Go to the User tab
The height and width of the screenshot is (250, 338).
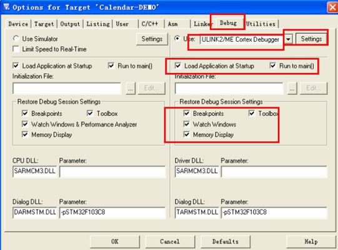click(x=122, y=24)
